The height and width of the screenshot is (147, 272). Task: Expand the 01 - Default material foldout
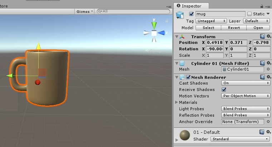[177, 140]
